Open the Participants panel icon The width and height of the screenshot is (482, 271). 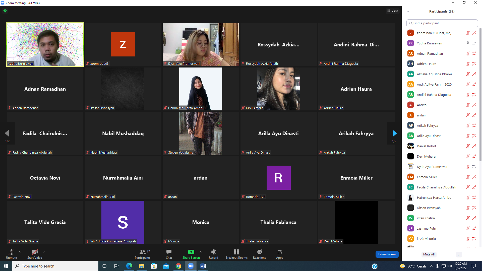pyautogui.click(x=143, y=252)
